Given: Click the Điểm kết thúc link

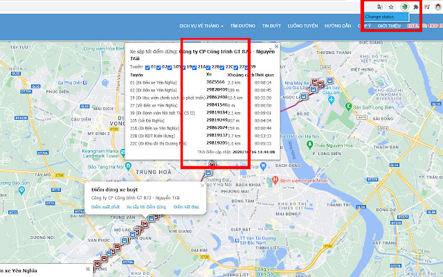Looking at the screenshot, I should pos(186,207).
